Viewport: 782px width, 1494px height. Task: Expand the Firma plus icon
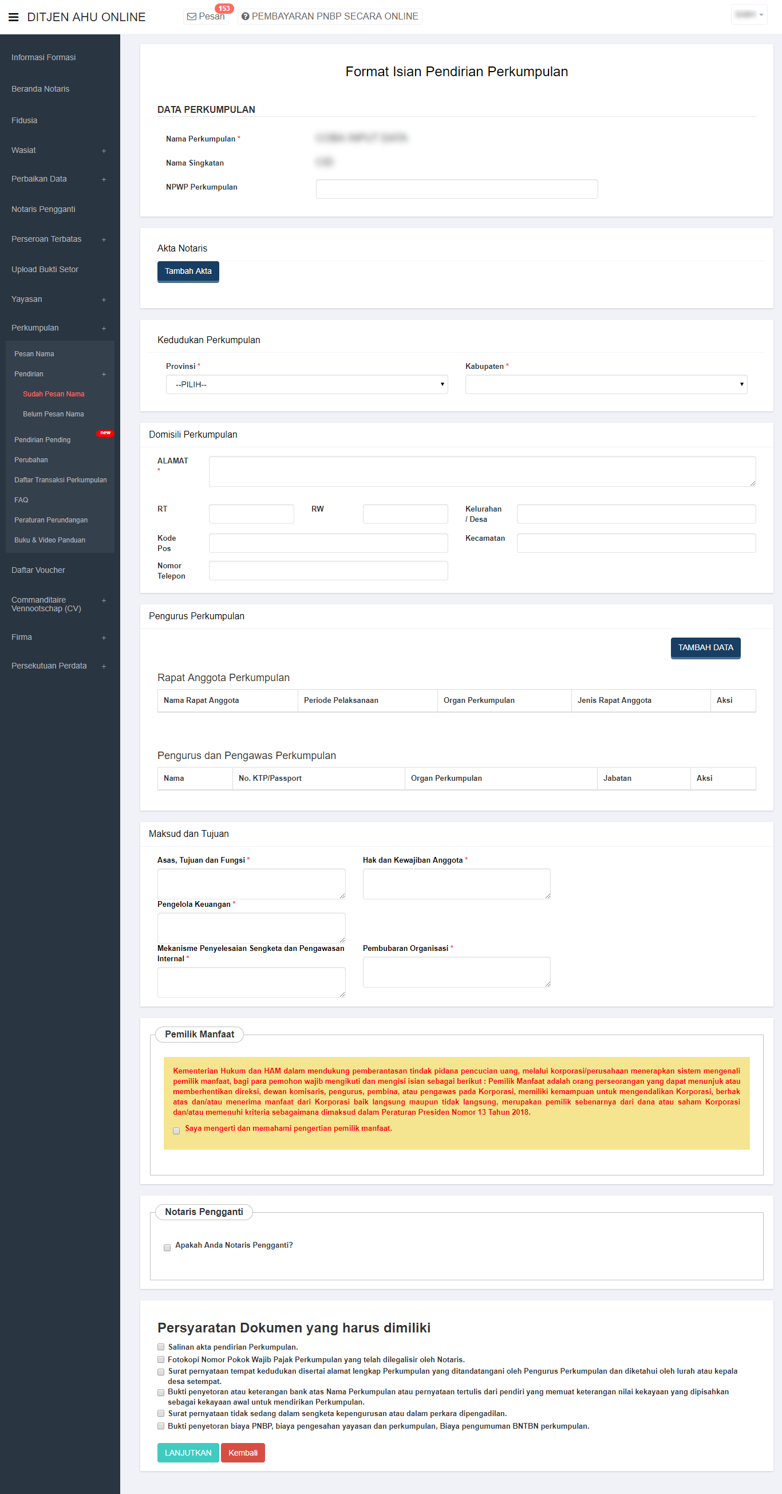104,638
